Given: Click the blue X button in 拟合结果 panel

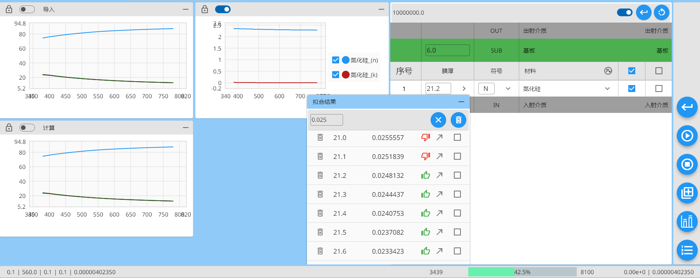Looking at the screenshot, I should [x=438, y=120].
